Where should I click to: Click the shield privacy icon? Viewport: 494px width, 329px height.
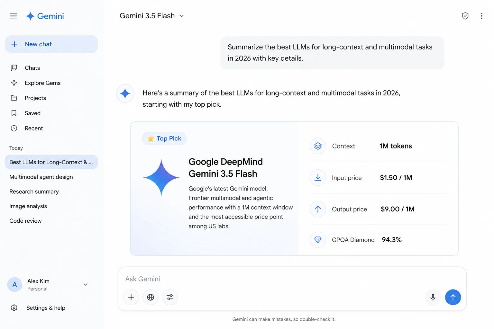click(x=465, y=16)
